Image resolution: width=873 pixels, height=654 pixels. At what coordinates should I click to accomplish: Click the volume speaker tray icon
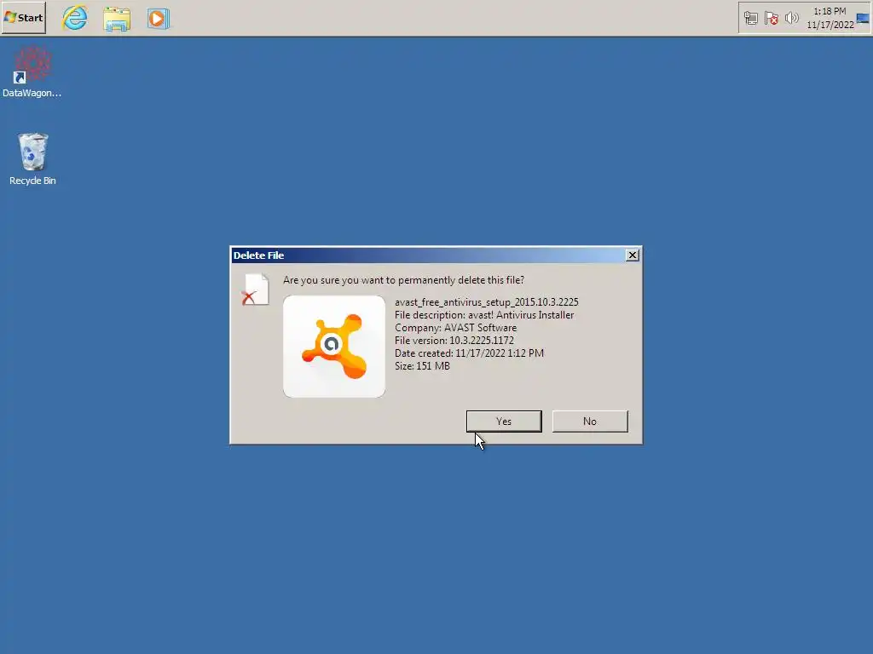point(791,19)
